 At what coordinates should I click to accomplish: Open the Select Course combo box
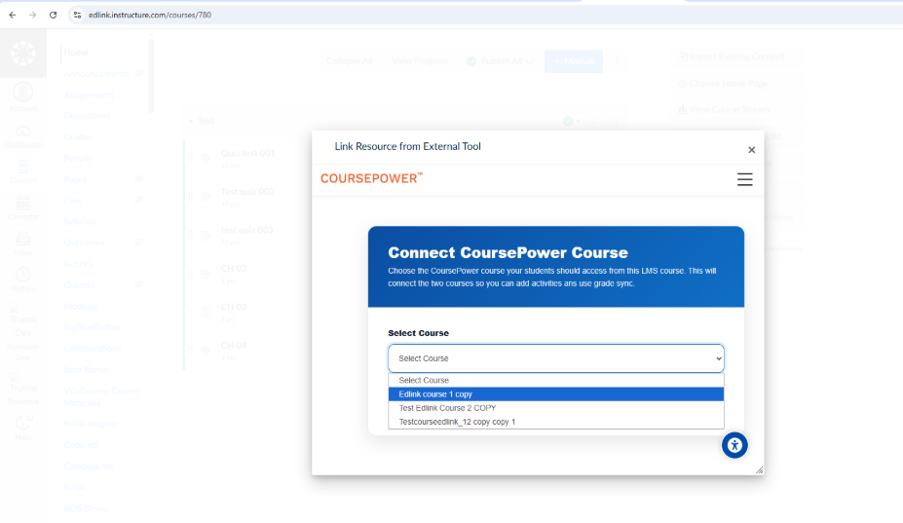tap(556, 358)
